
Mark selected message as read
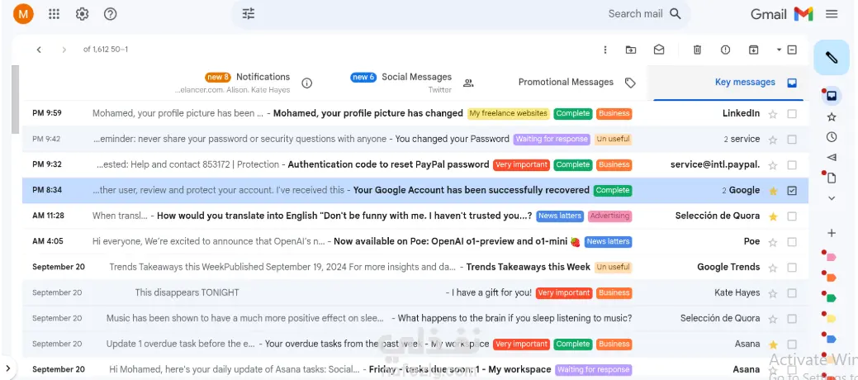(x=659, y=50)
